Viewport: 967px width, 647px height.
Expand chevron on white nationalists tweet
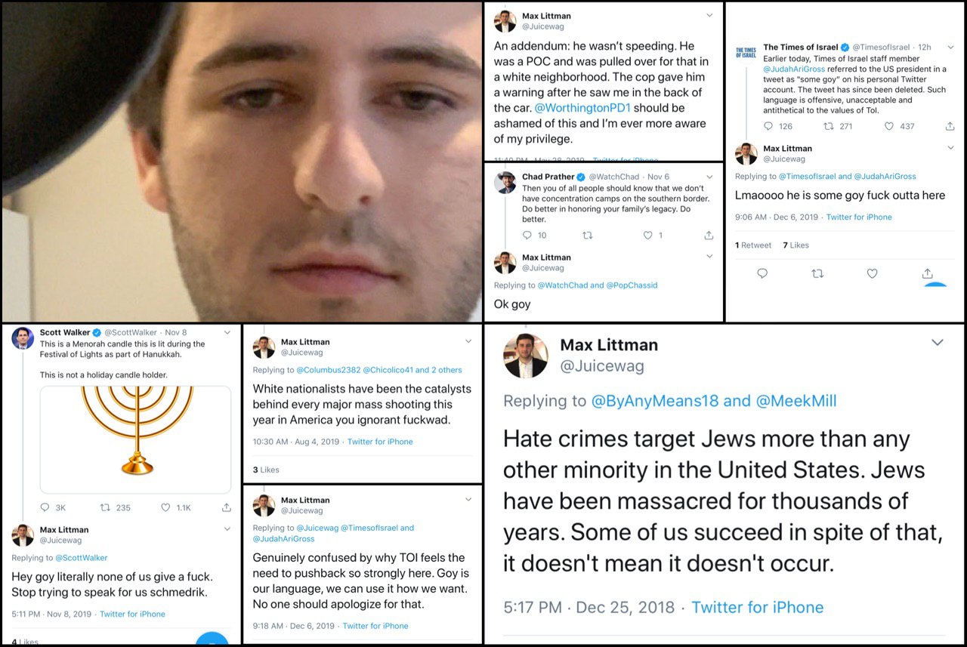coord(468,341)
